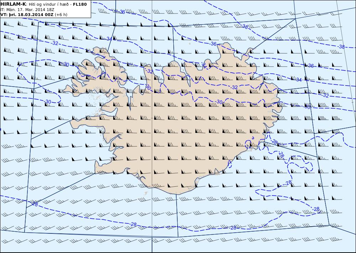This screenshot has height=253, width=356.
Task: Select the 'IT: Mán. 17. Mar. 2014 18Z' line
Action: (27, 10)
